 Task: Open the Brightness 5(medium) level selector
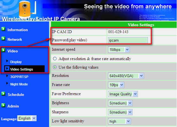(120, 103)
